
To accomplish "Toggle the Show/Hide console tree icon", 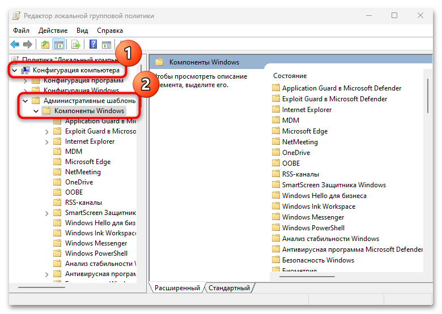I will coord(58,44).
